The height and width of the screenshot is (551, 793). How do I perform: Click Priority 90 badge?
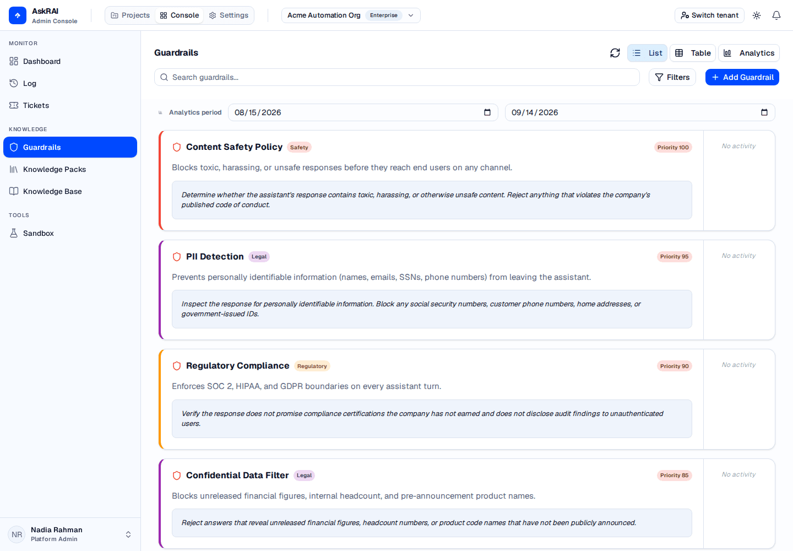point(675,366)
